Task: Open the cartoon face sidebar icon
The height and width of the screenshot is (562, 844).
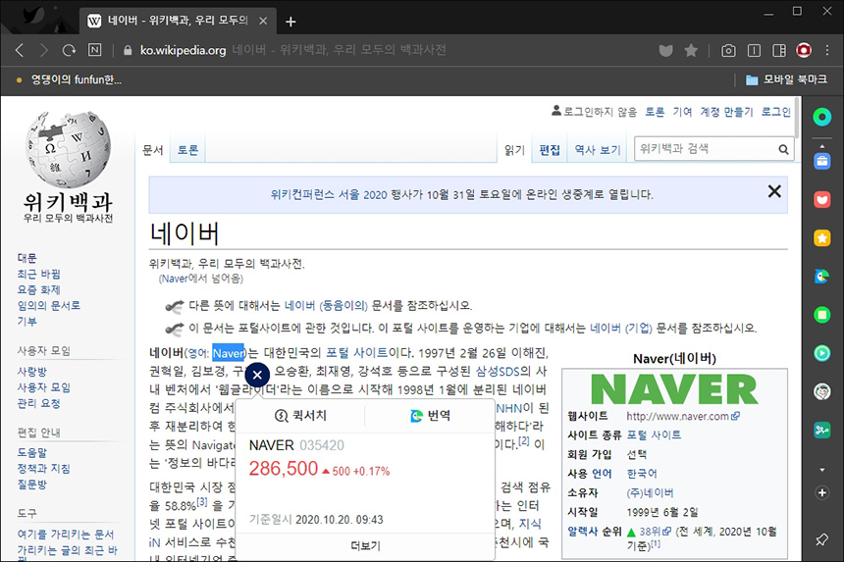Action: 822,391
